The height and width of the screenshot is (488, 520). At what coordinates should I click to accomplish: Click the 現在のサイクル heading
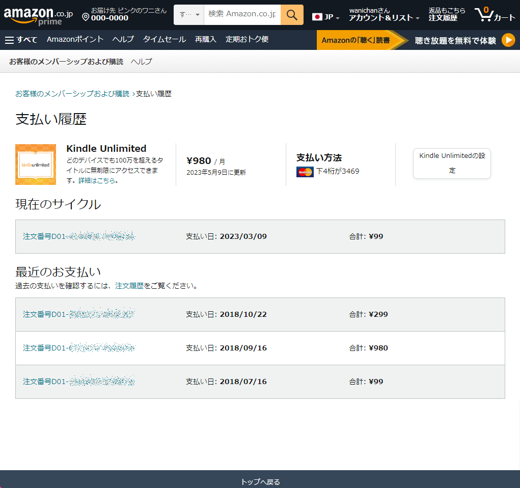[x=58, y=204]
